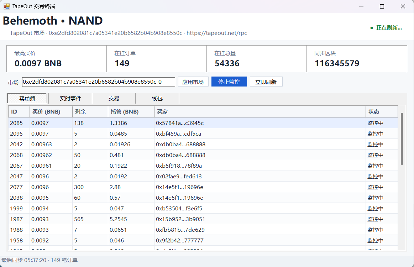Click buyer address 0xfbb81b...7de629
The width and height of the screenshot is (414, 267).
click(180, 230)
